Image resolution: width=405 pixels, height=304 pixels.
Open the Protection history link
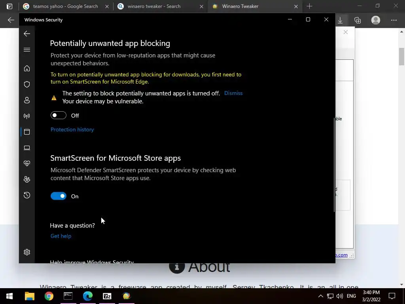coord(72,129)
